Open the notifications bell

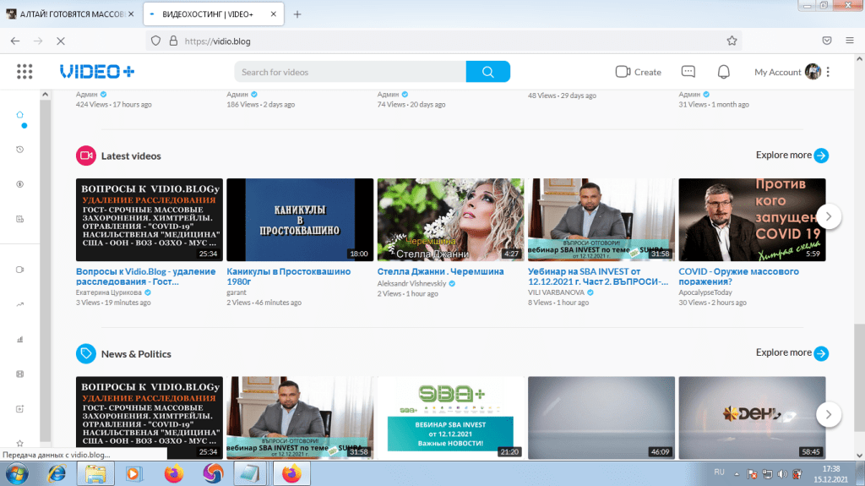click(723, 72)
